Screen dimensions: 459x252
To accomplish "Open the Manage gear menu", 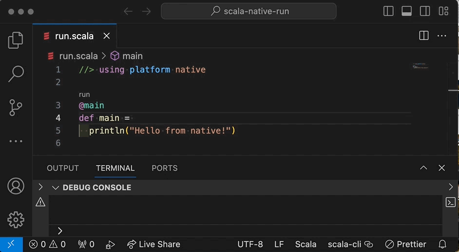I will click(16, 219).
